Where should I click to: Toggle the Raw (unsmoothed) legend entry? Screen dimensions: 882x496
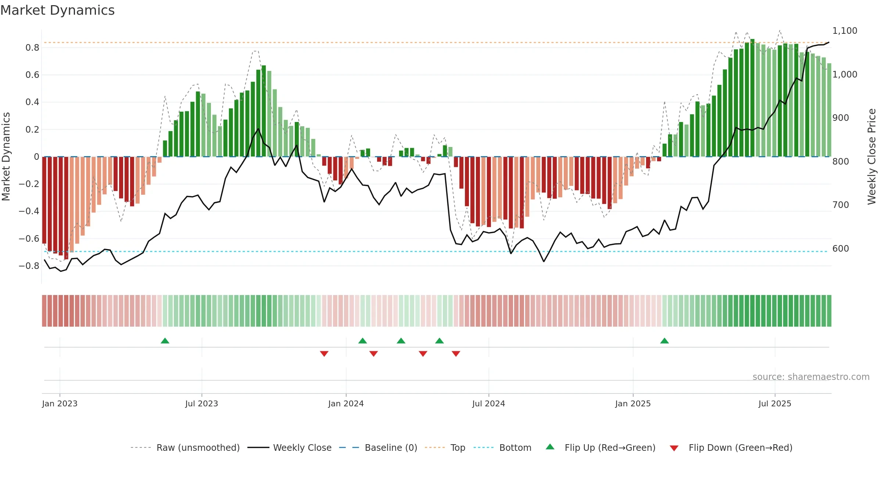click(x=185, y=448)
